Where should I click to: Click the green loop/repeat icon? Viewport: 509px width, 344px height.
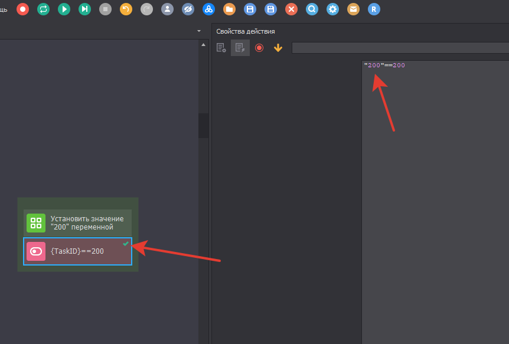point(43,9)
